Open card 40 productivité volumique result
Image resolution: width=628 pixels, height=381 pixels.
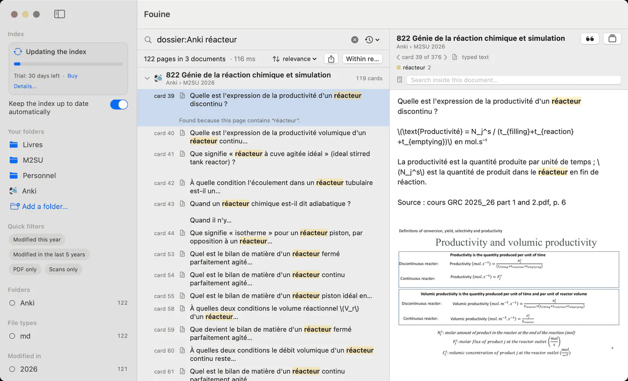point(263,137)
